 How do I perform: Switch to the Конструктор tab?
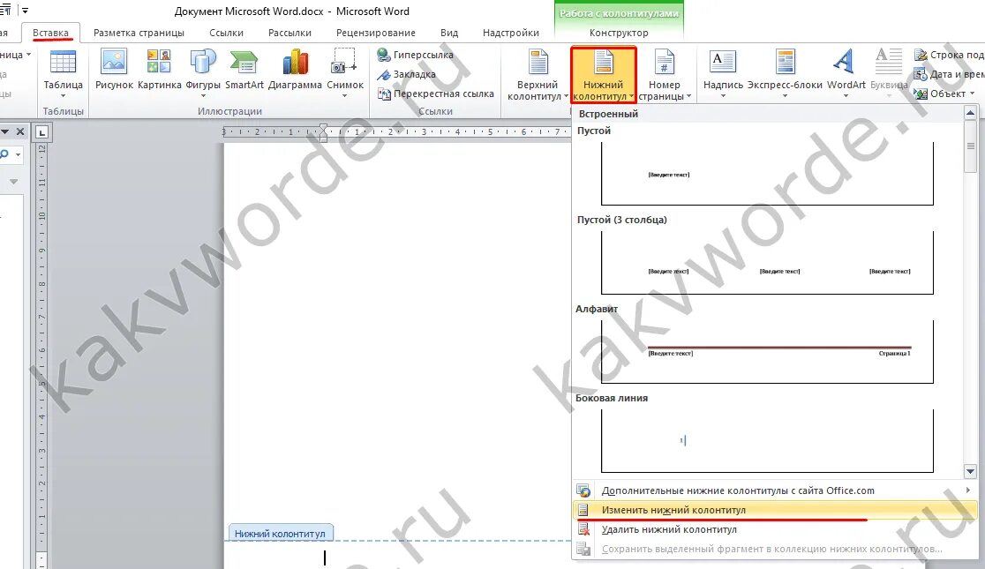coord(619,33)
